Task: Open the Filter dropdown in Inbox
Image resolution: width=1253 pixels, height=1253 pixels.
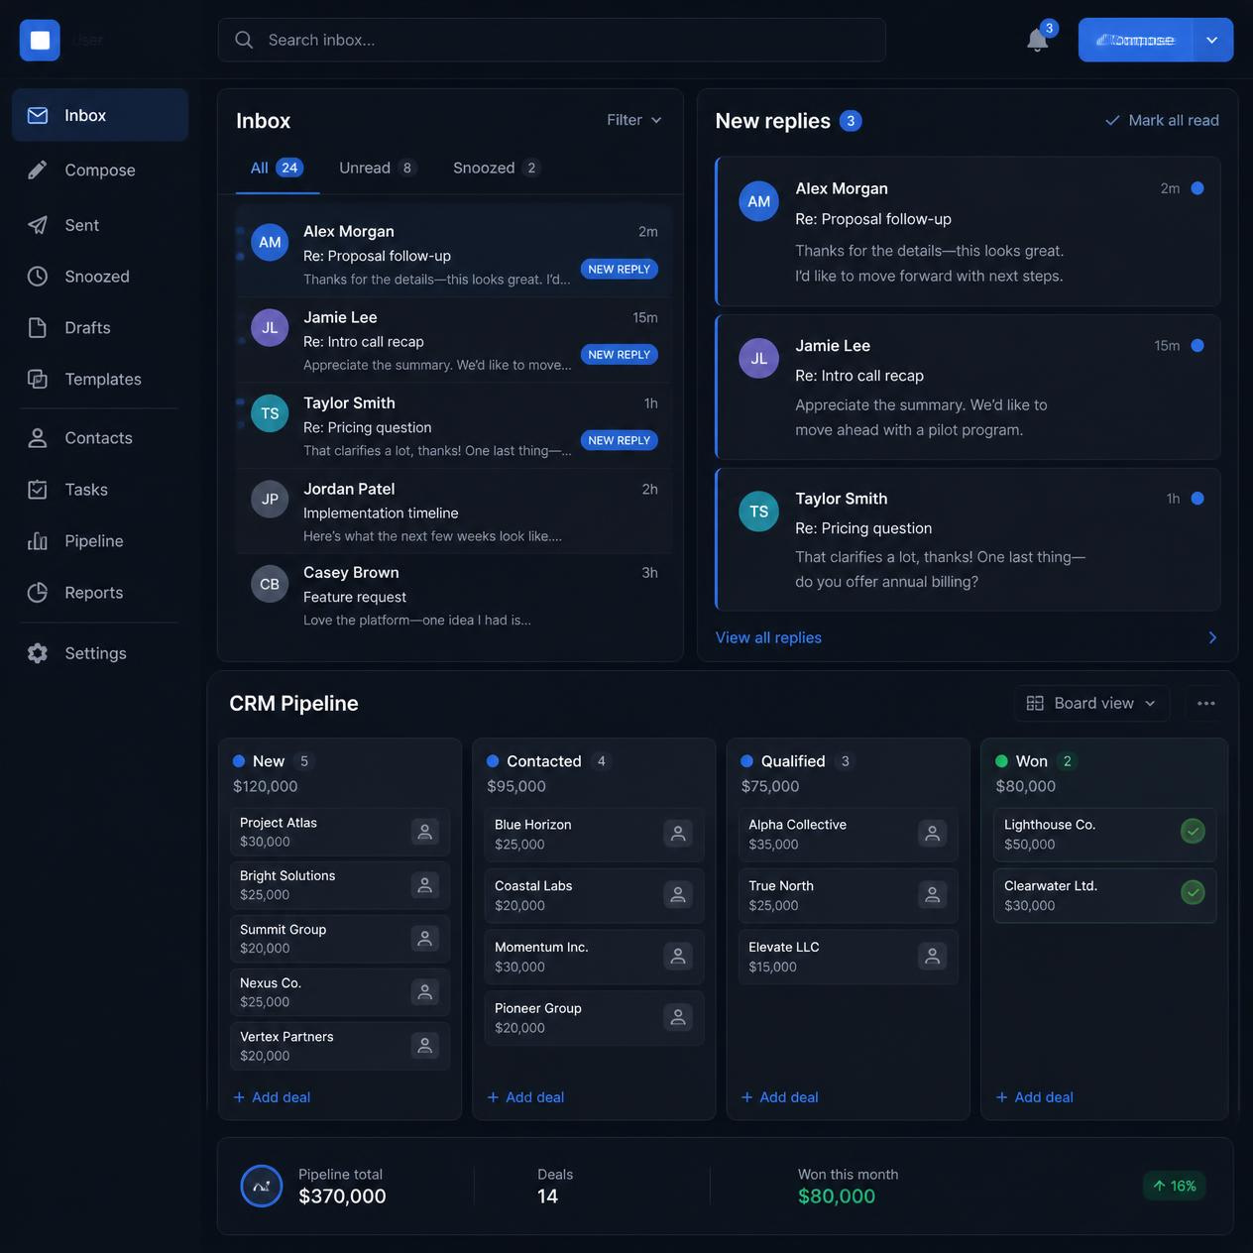Action: point(634,120)
